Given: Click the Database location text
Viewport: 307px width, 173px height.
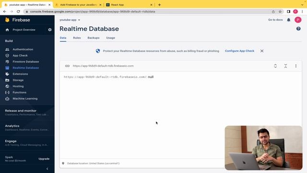Looking at the screenshot, I should 93,163.
